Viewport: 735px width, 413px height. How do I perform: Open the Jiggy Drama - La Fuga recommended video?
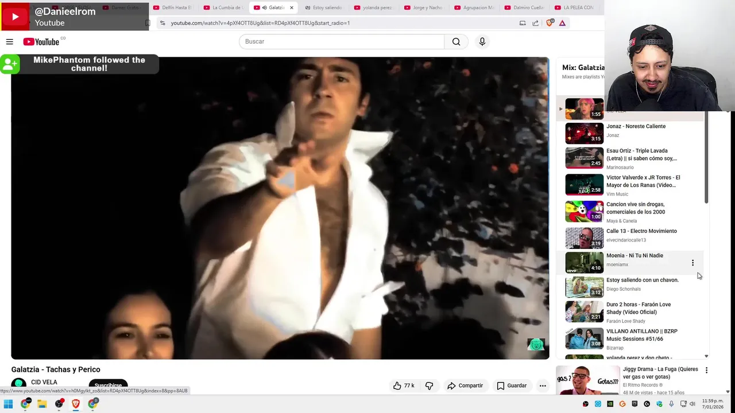coord(632,380)
